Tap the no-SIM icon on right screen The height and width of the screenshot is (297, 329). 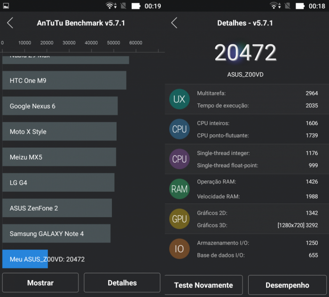click(x=288, y=6)
